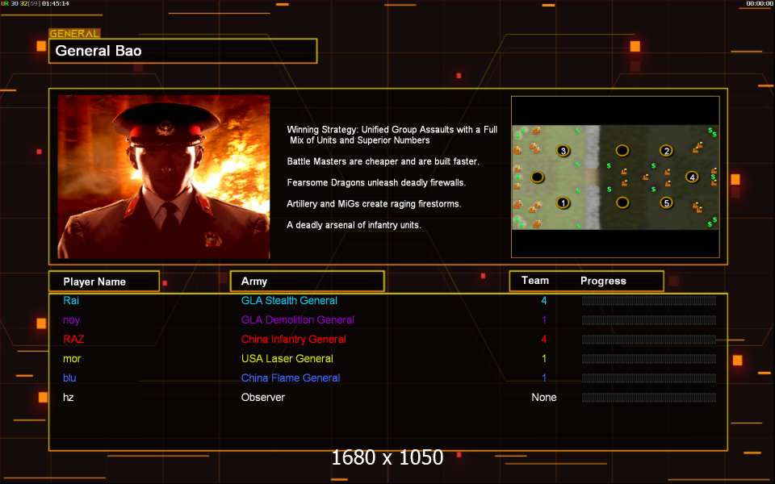Click team value None in hz's row

click(543, 397)
